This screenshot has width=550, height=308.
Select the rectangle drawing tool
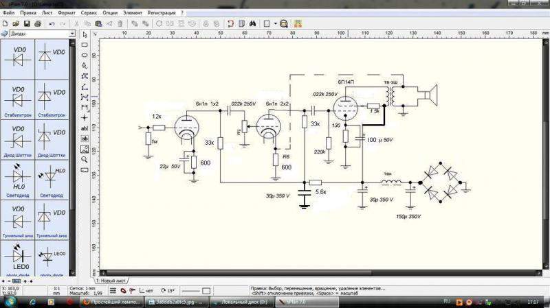(x=85, y=45)
